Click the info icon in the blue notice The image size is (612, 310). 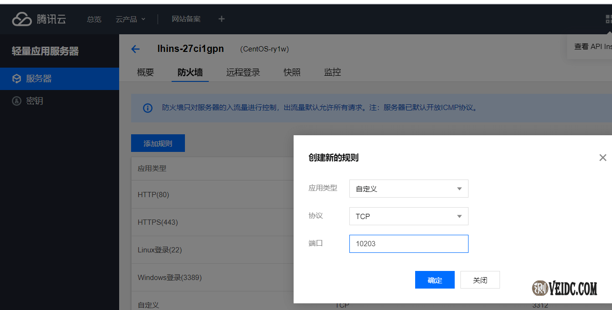tap(148, 108)
